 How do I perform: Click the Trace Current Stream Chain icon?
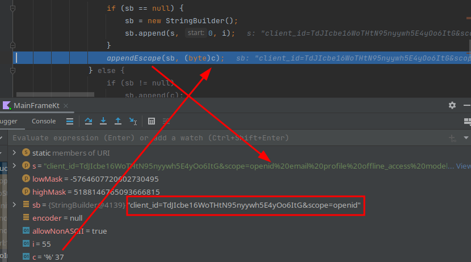[x=166, y=121]
